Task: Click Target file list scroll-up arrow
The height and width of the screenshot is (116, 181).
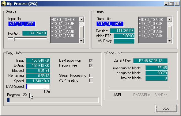Action: (x=169, y=20)
